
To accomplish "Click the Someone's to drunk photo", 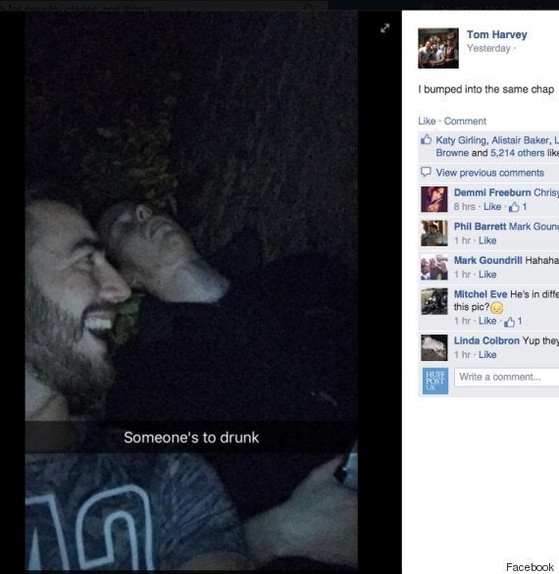I will coord(191,291).
